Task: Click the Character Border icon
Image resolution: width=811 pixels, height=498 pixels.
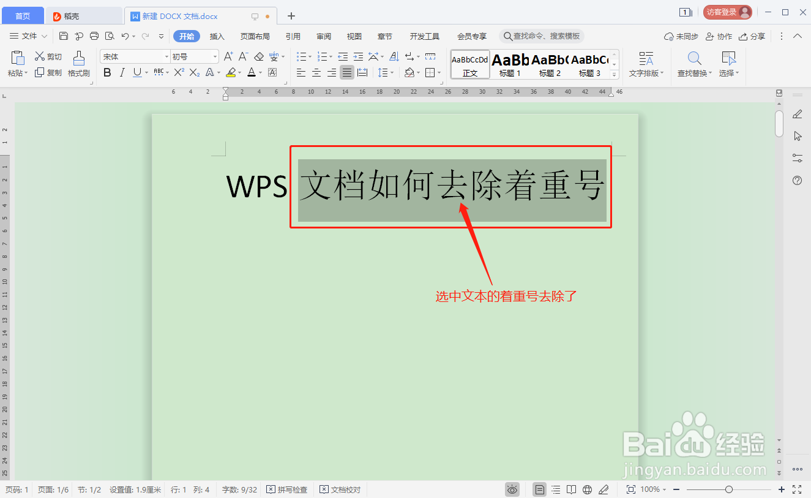Action: pyautogui.click(x=272, y=72)
